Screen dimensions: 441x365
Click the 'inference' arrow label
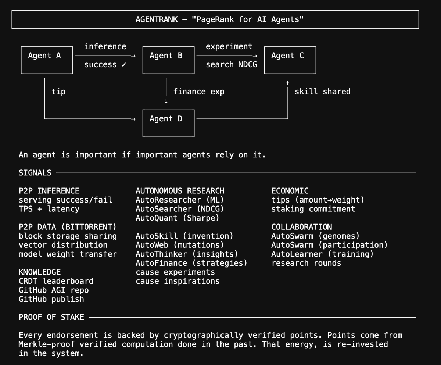coord(105,46)
